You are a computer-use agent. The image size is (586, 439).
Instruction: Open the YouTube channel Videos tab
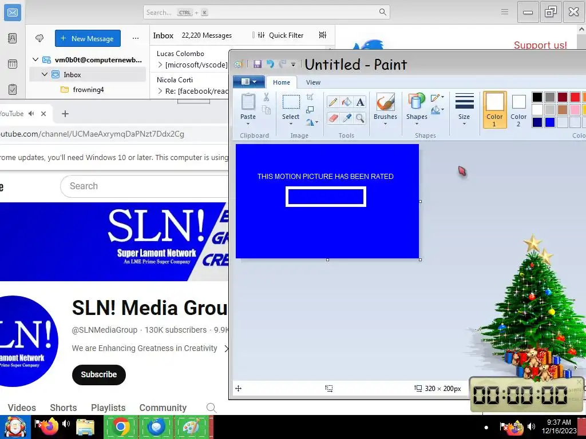tap(22, 408)
